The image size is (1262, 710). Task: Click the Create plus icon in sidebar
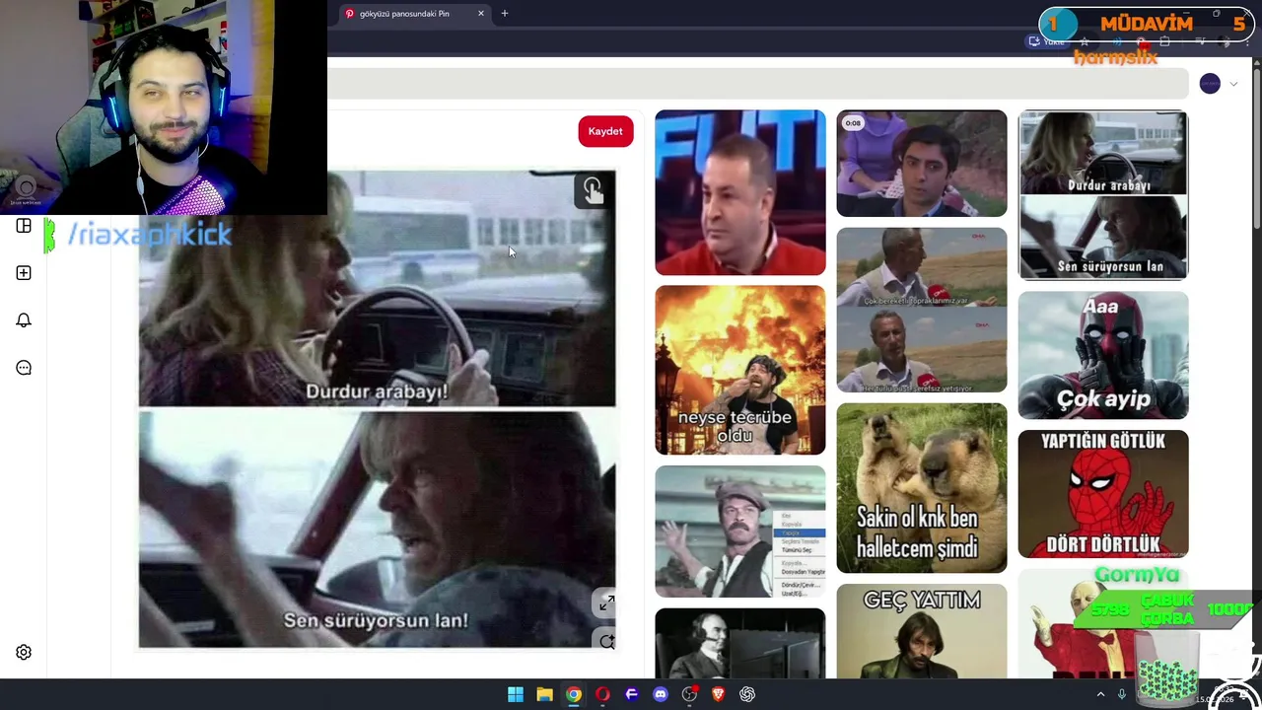pyautogui.click(x=24, y=273)
